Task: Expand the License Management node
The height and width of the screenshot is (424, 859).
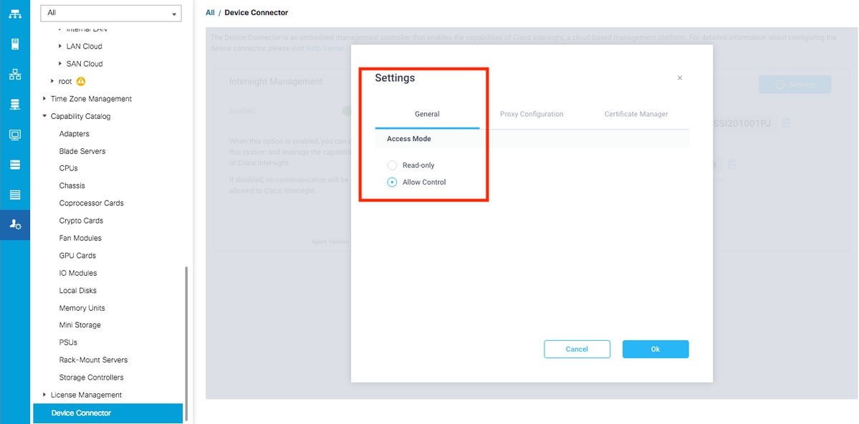Action: [x=44, y=395]
